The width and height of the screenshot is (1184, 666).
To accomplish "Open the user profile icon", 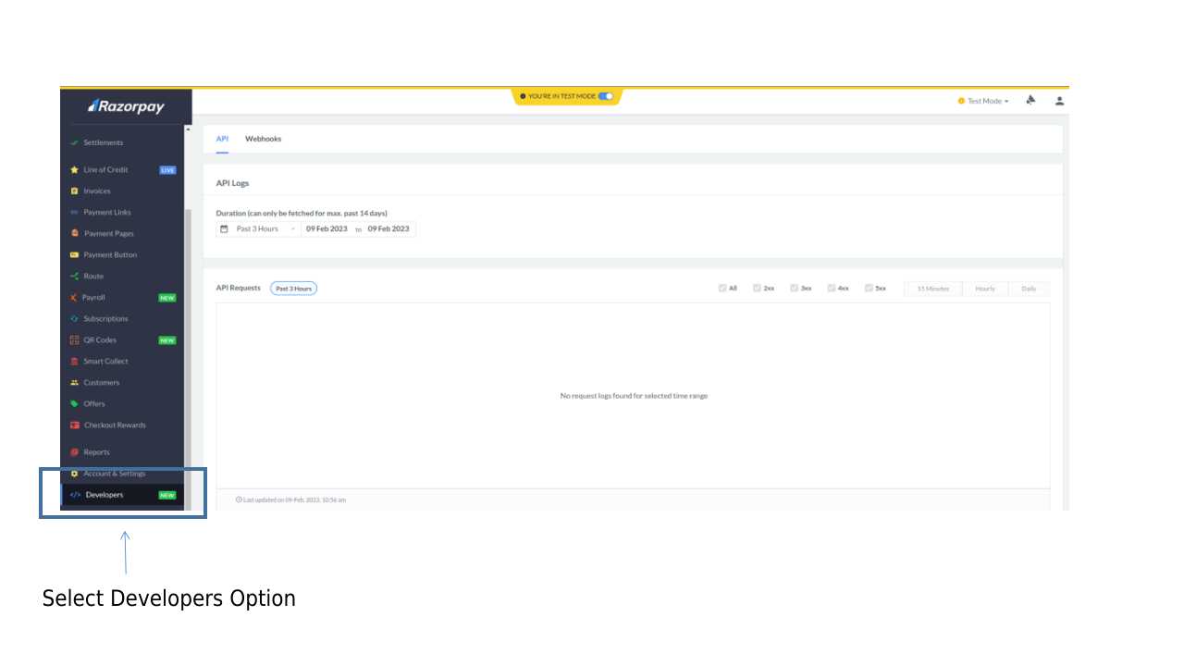I will pyautogui.click(x=1059, y=100).
